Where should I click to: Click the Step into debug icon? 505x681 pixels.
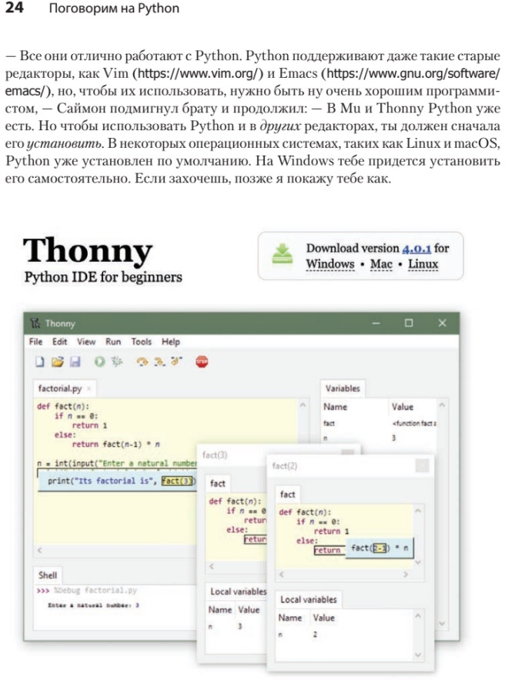pyautogui.click(x=159, y=361)
